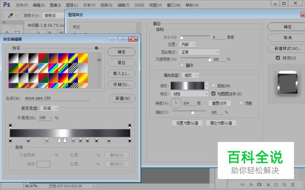Open the tool preset arrow beside the eyedropper
305x190 pixels.
pyautogui.click(x=16, y=15)
